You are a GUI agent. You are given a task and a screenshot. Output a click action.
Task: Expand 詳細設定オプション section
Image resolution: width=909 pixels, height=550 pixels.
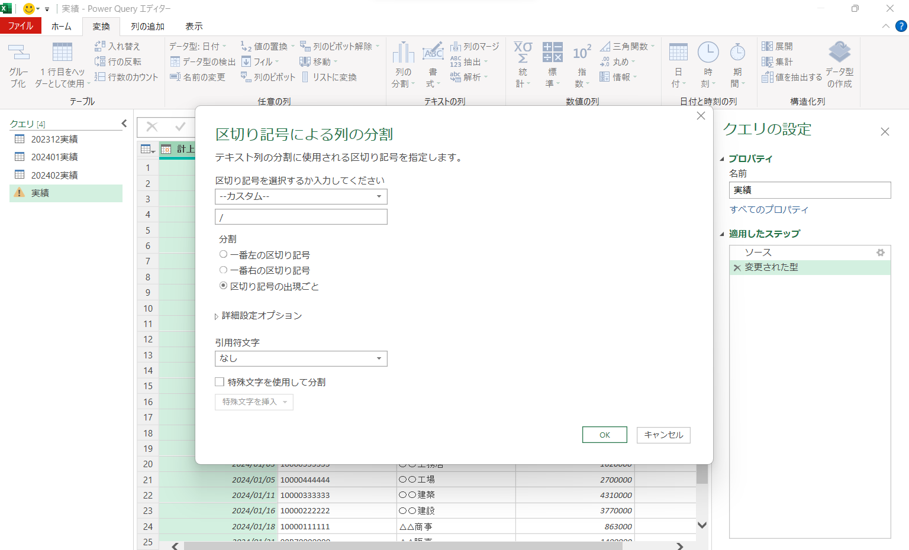coord(217,316)
